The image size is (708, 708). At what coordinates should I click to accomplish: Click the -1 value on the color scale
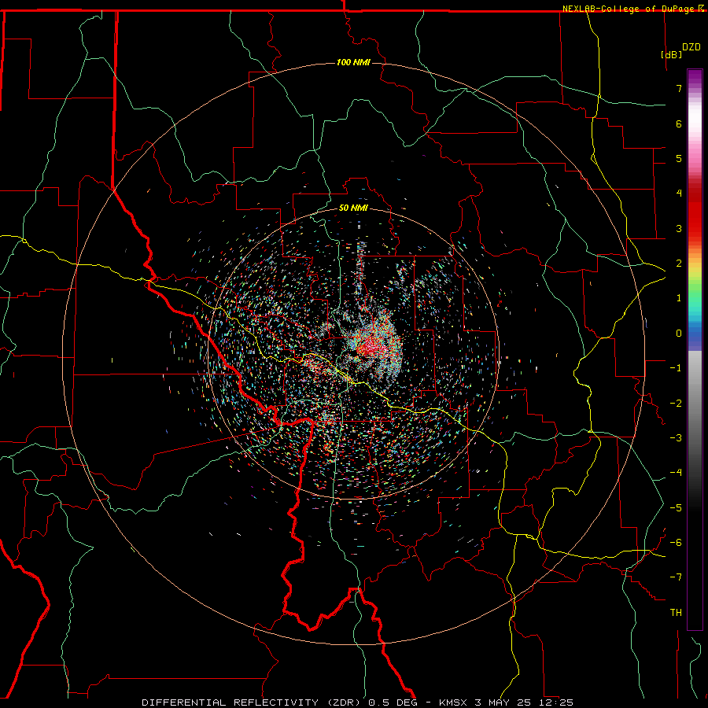[676, 368]
